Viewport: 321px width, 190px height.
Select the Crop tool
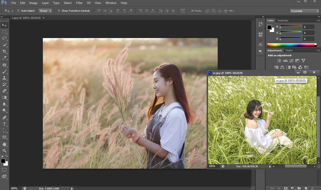click(x=5, y=51)
